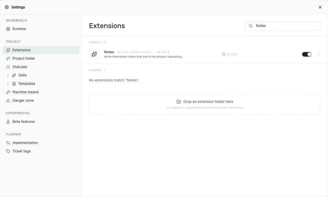Go to the Statuses settings

(x=41, y=67)
